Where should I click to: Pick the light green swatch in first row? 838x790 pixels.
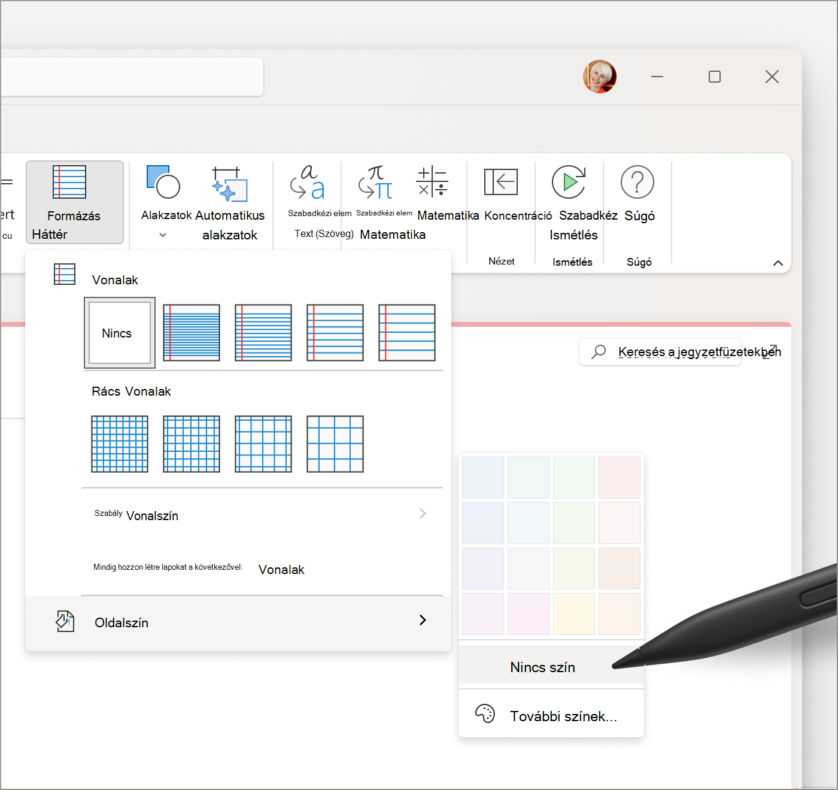574,478
